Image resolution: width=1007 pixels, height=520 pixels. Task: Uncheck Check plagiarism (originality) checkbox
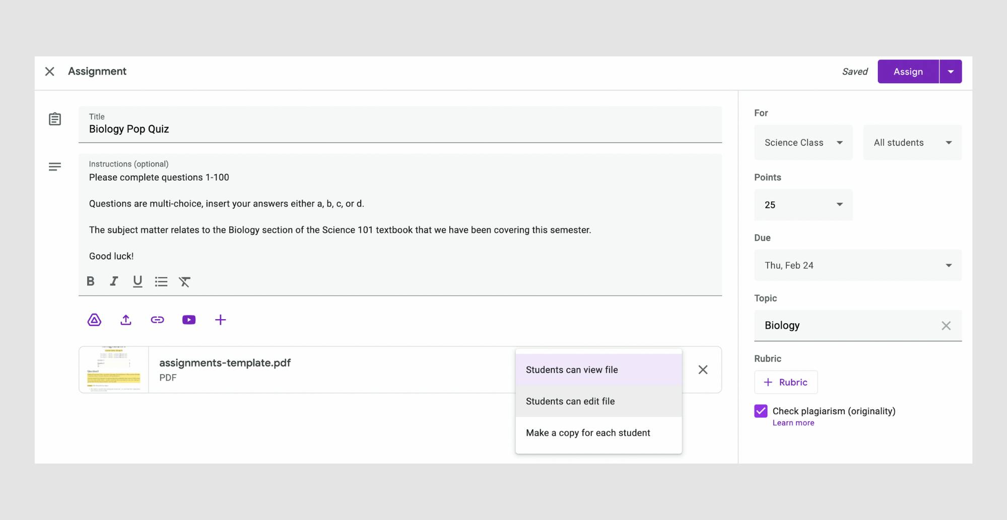coord(761,411)
